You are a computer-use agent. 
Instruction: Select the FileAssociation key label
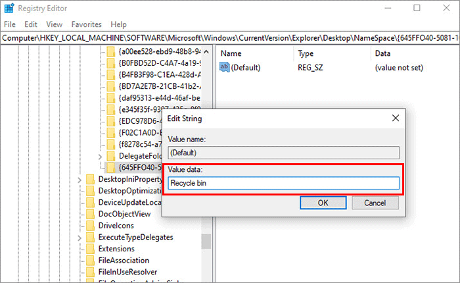[124, 261]
